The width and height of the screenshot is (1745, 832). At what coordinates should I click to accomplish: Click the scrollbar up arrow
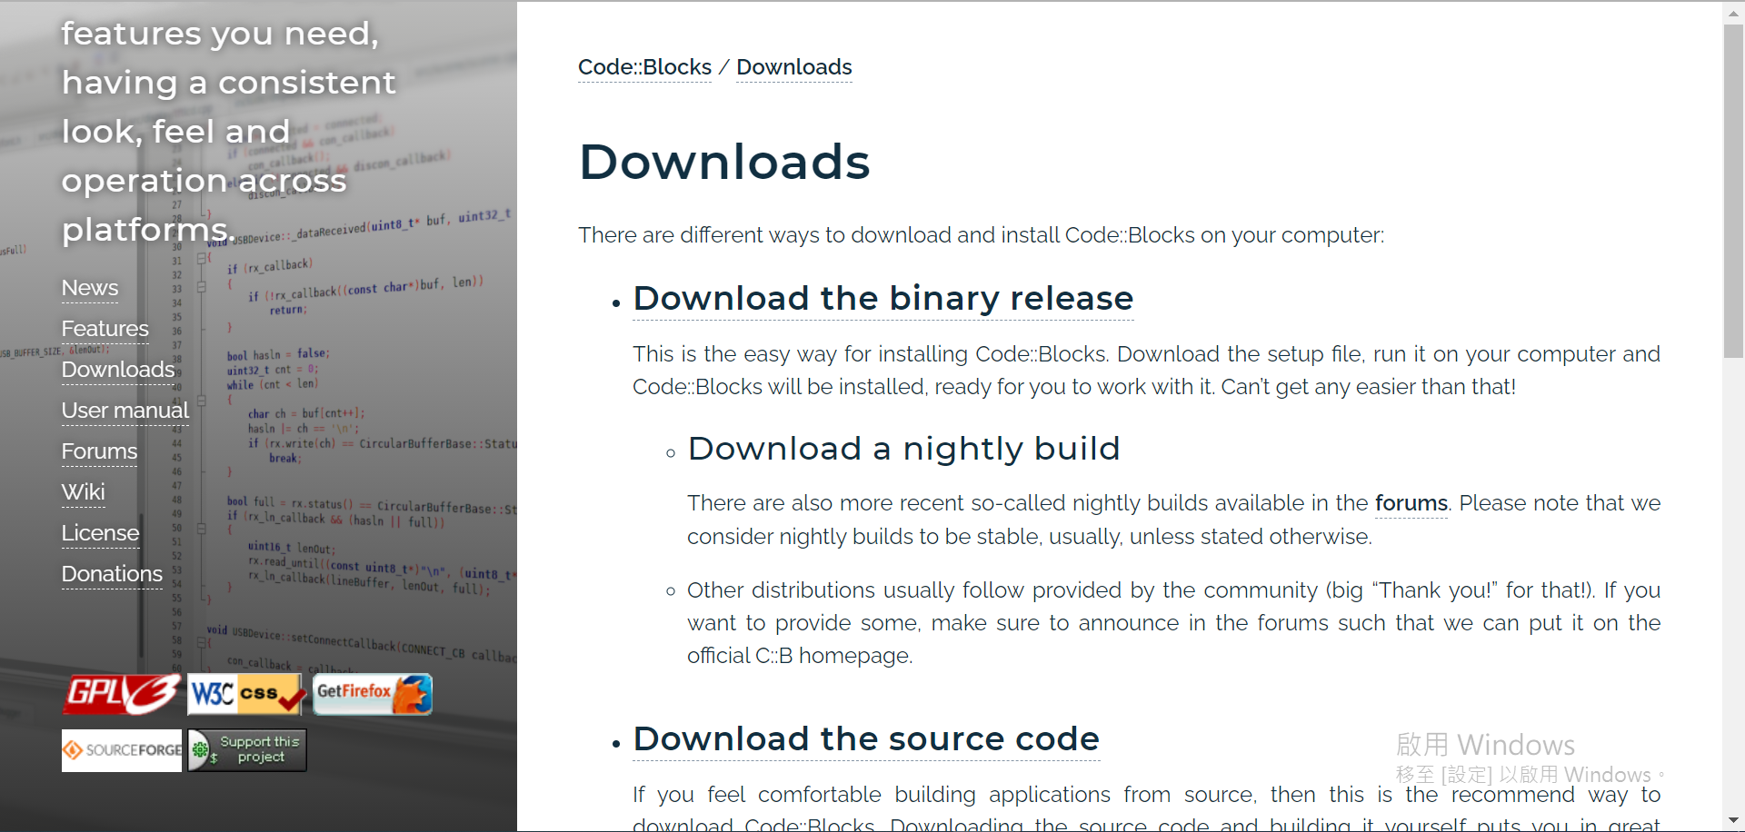(1733, 12)
